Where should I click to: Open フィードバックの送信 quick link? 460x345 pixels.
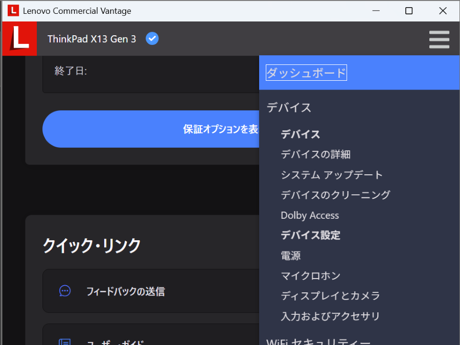tap(151, 291)
